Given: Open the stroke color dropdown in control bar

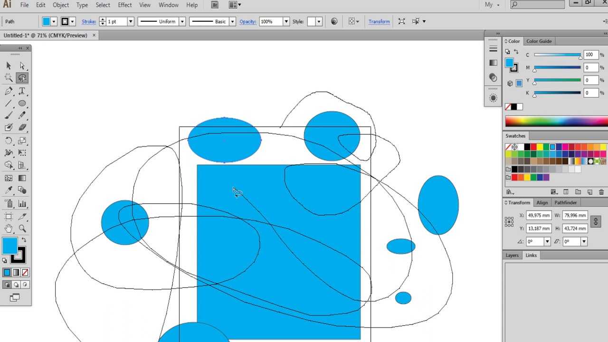Looking at the screenshot, I should pyautogui.click(x=72, y=21).
